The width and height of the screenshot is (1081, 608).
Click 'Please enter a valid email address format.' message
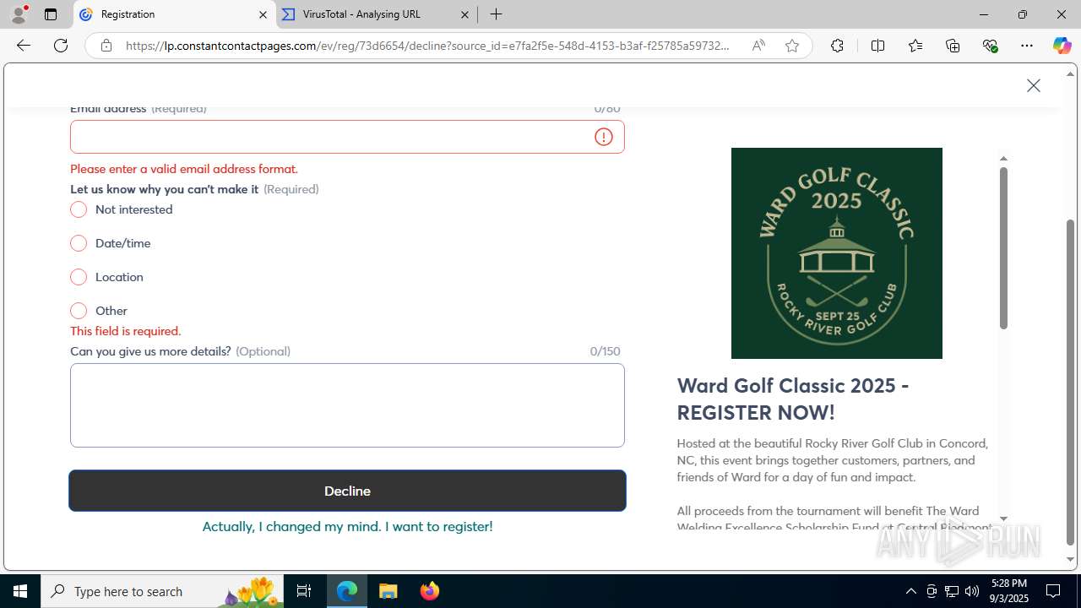[184, 169]
